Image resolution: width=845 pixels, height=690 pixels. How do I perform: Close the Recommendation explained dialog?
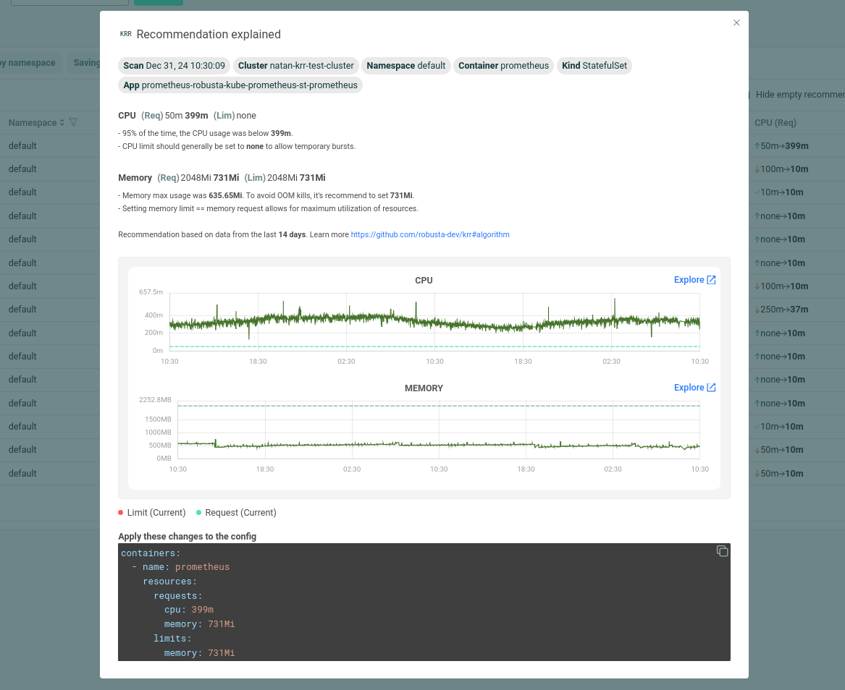tap(736, 22)
